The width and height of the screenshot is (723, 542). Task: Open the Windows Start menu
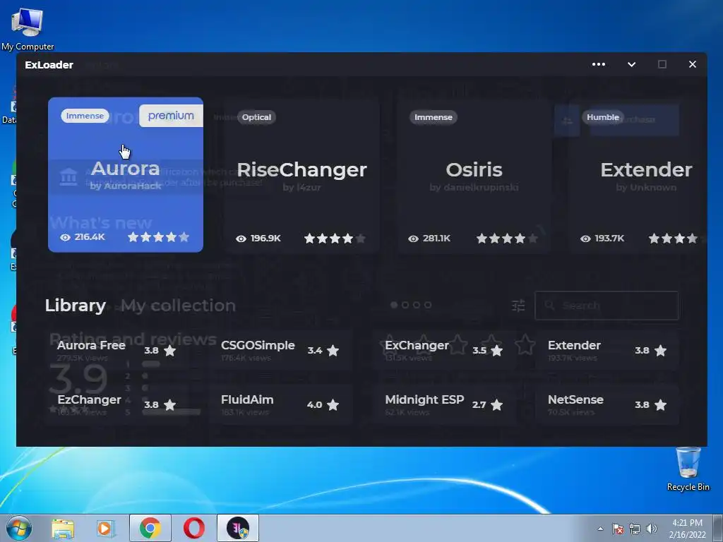[x=19, y=528]
